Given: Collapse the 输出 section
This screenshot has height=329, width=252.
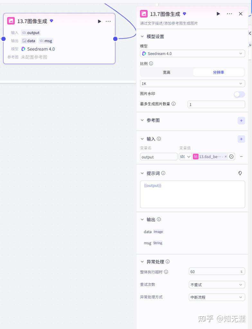Looking at the screenshot, I should tap(142, 219).
